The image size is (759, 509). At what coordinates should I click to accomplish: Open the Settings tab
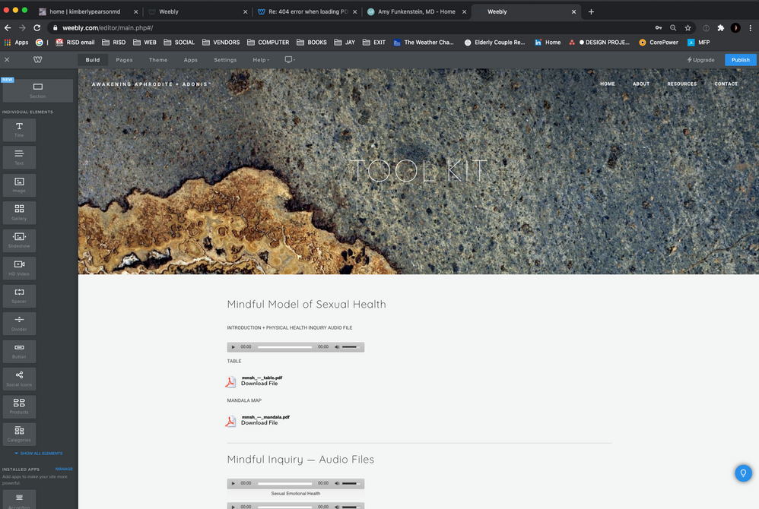click(x=225, y=60)
